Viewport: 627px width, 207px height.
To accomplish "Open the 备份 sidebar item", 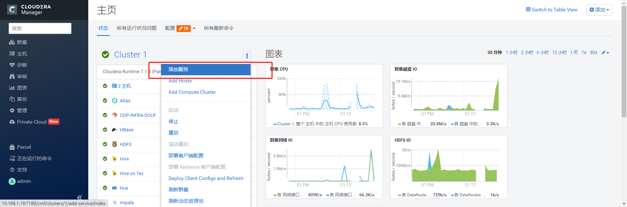I will pyautogui.click(x=18, y=99).
